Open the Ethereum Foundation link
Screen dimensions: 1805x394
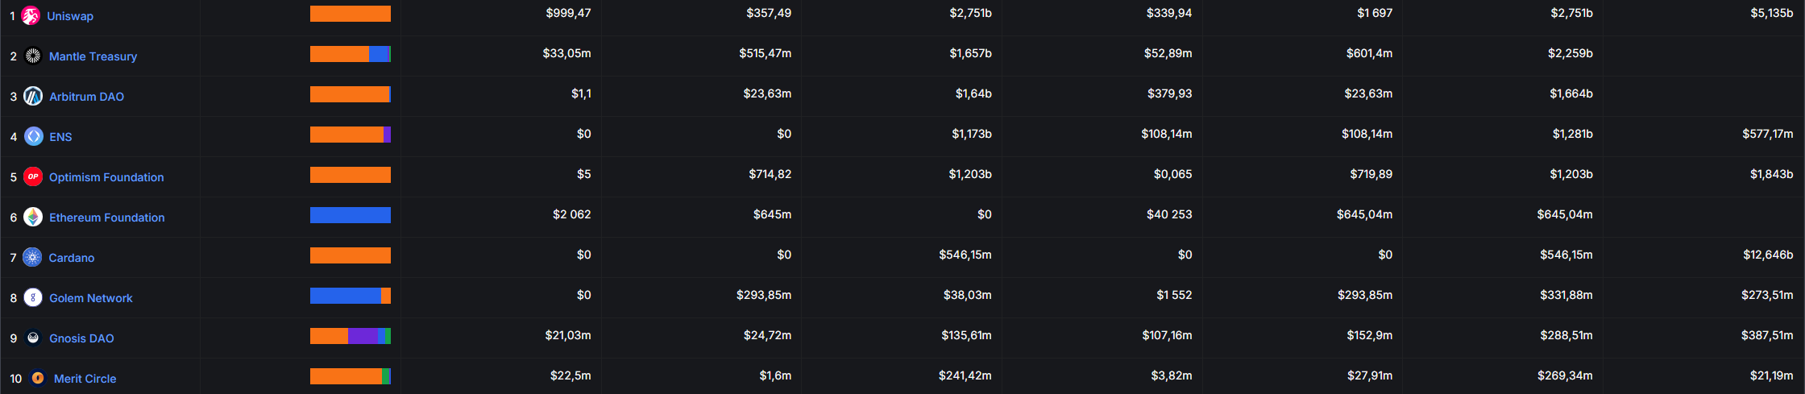point(106,218)
